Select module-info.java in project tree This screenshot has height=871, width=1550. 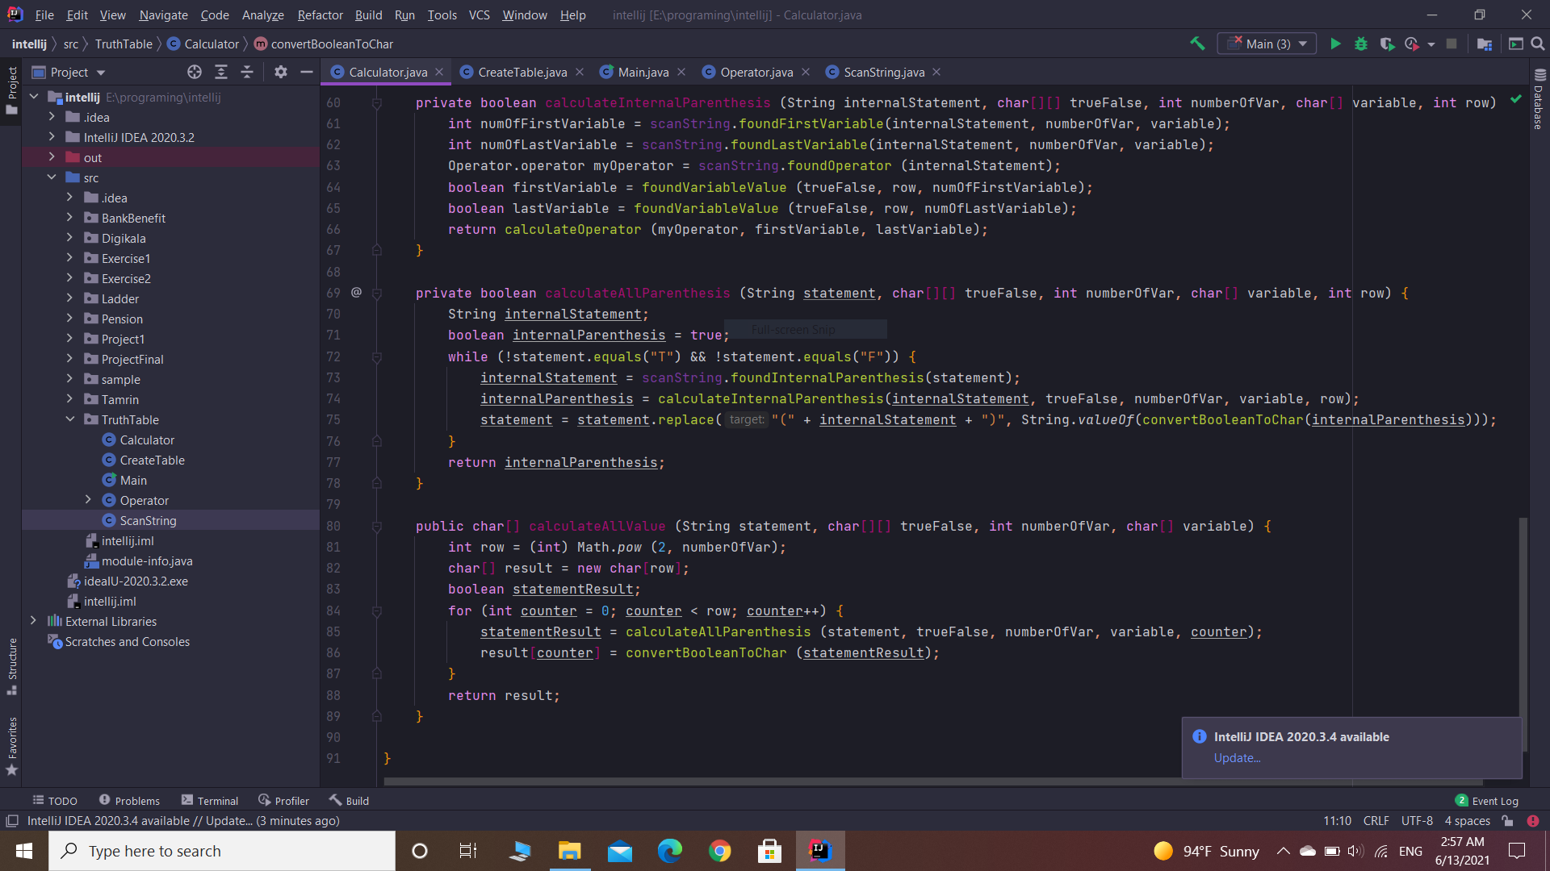(x=147, y=561)
